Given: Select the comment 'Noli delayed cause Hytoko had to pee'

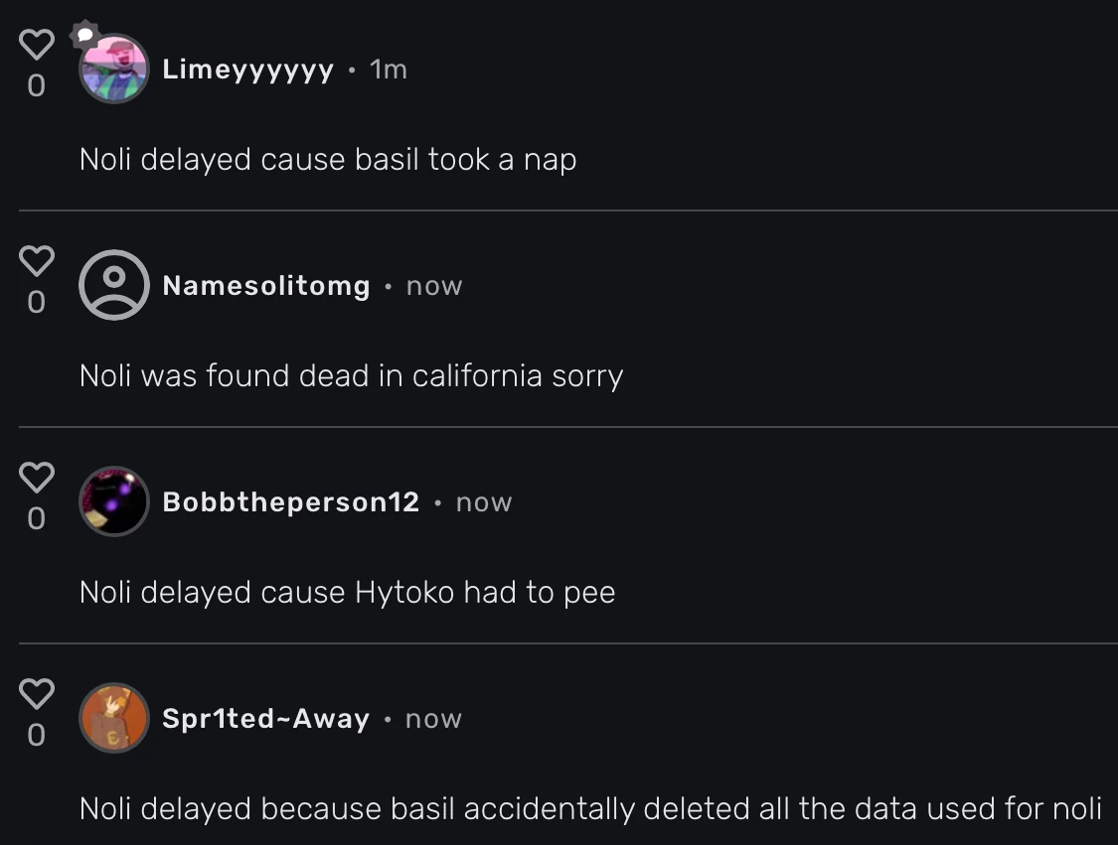Looking at the screenshot, I should click(347, 592).
